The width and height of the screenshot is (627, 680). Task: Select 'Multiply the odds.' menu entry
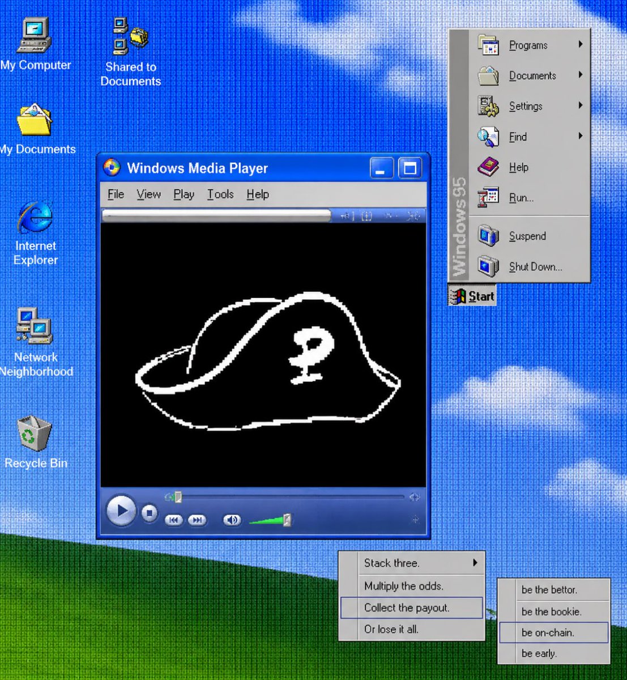pyautogui.click(x=412, y=586)
